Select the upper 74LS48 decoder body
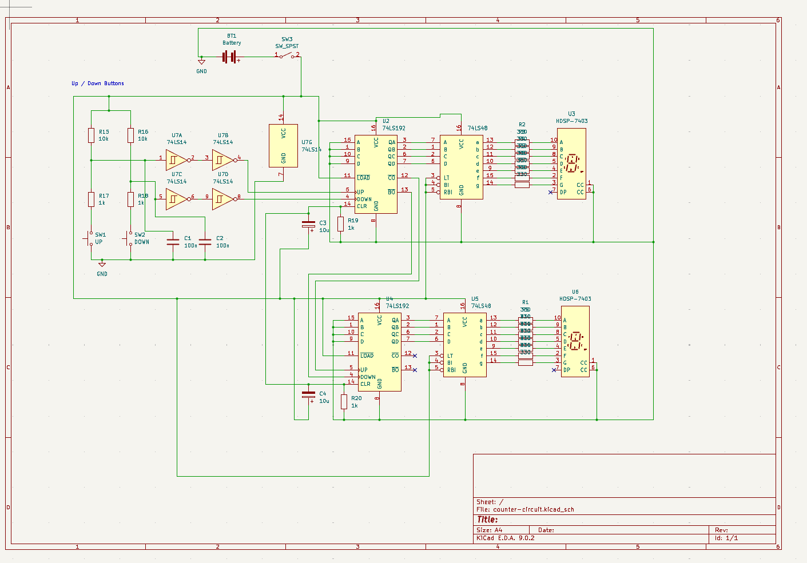The height and width of the screenshot is (563, 807). click(461, 167)
